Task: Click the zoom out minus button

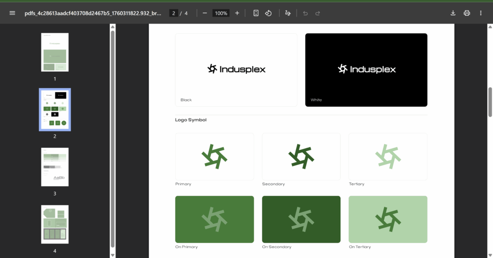Action: [205, 13]
